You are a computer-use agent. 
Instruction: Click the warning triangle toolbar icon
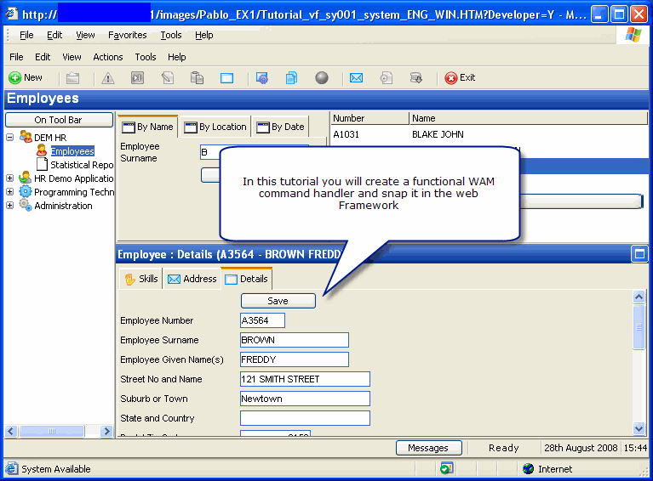coord(108,77)
